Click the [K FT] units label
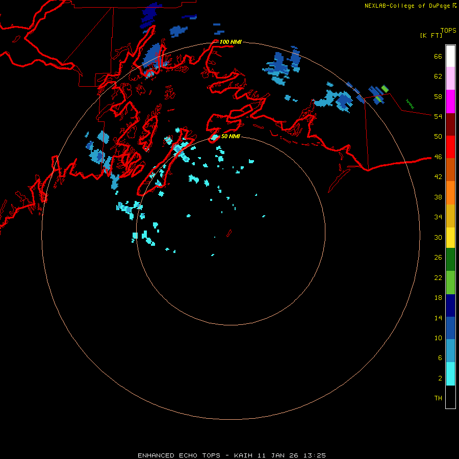This screenshot has height=459, width=459. click(431, 35)
